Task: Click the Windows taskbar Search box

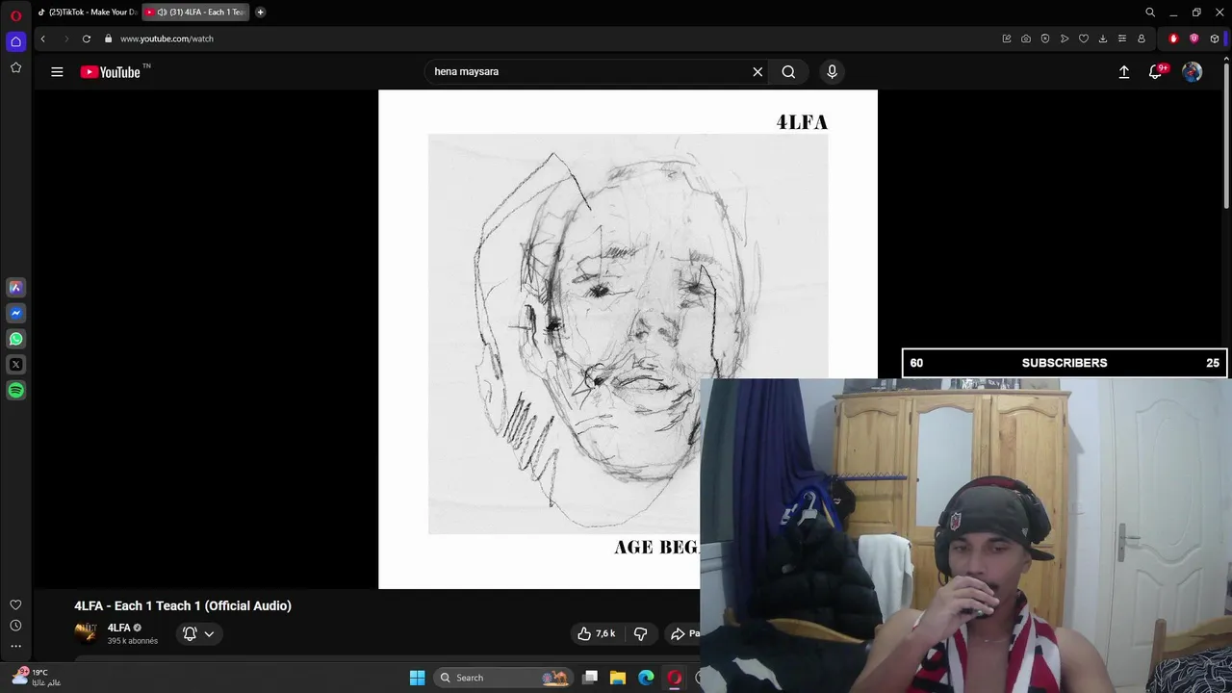Action: click(x=505, y=678)
